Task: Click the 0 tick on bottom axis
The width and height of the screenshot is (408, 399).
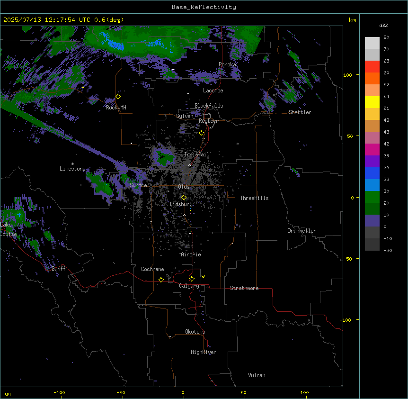Action: [183, 392]
